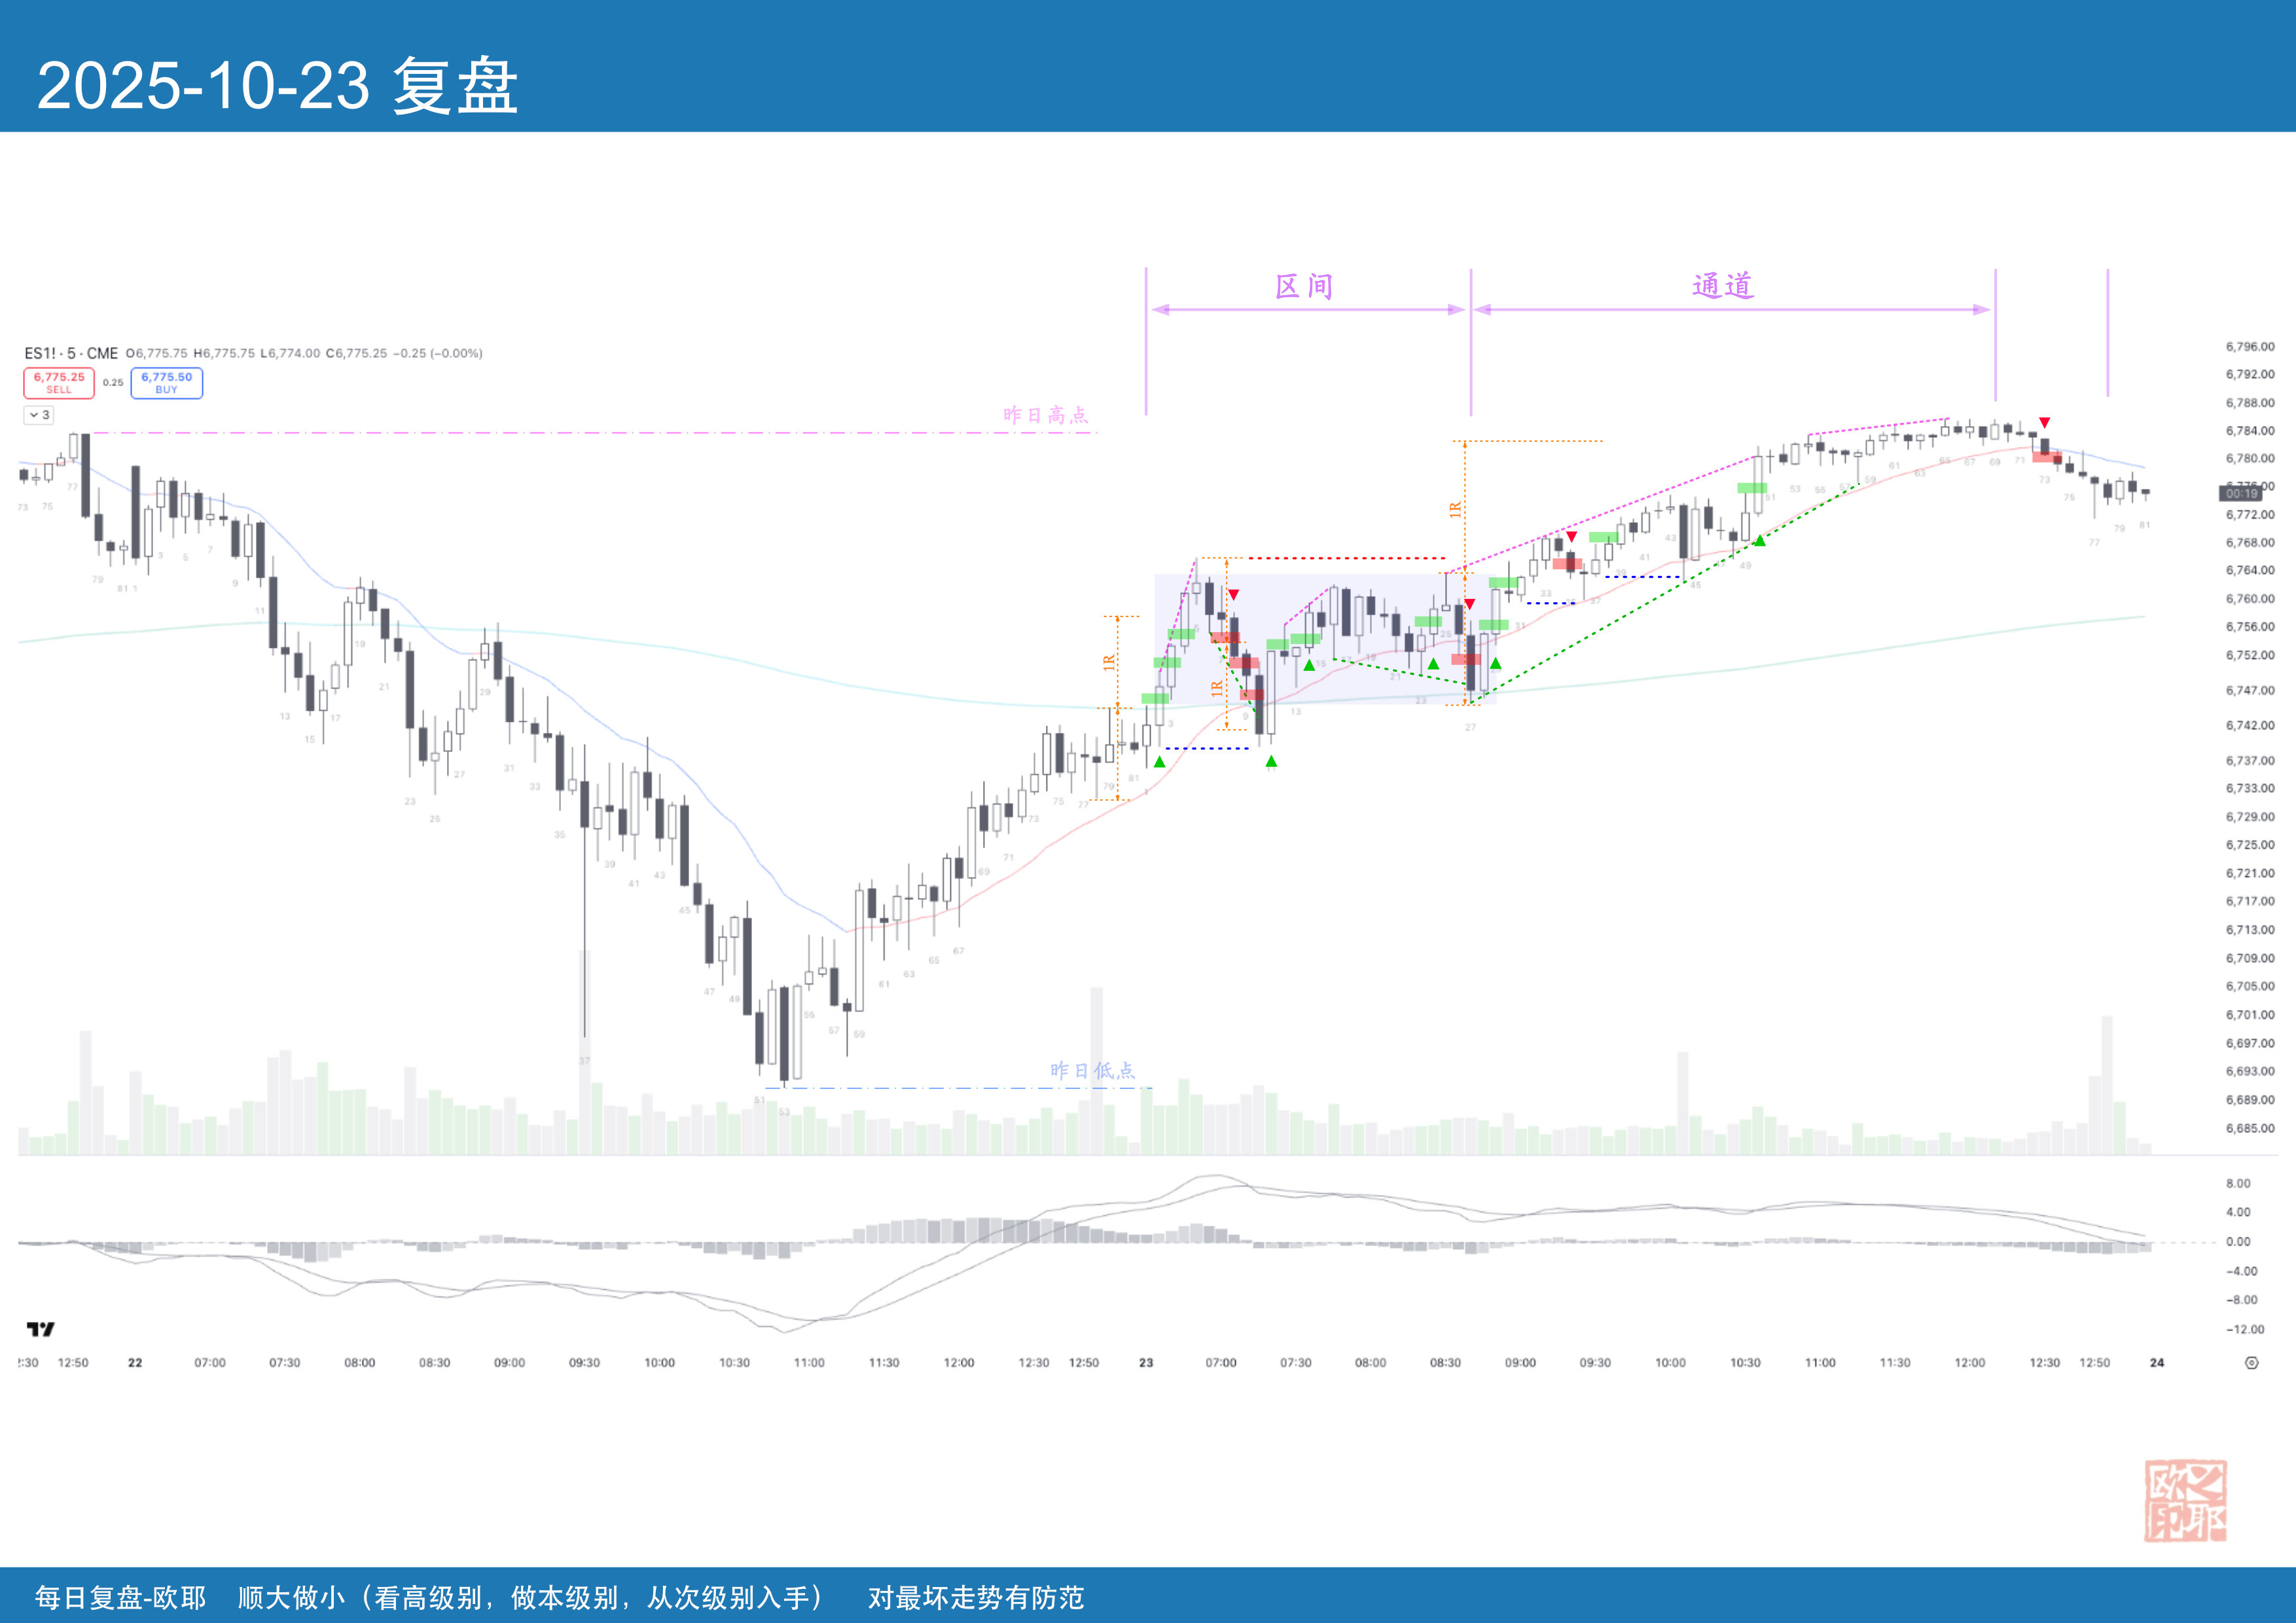The height and width of the screenshot is (1623, 2296).
Task: Click the 00:19 bar countdown price label
Action: (2242, 493)
